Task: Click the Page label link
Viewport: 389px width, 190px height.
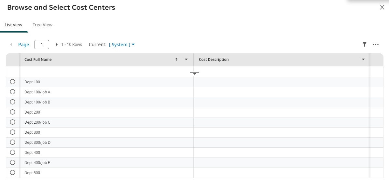Action: coord(23,45)
